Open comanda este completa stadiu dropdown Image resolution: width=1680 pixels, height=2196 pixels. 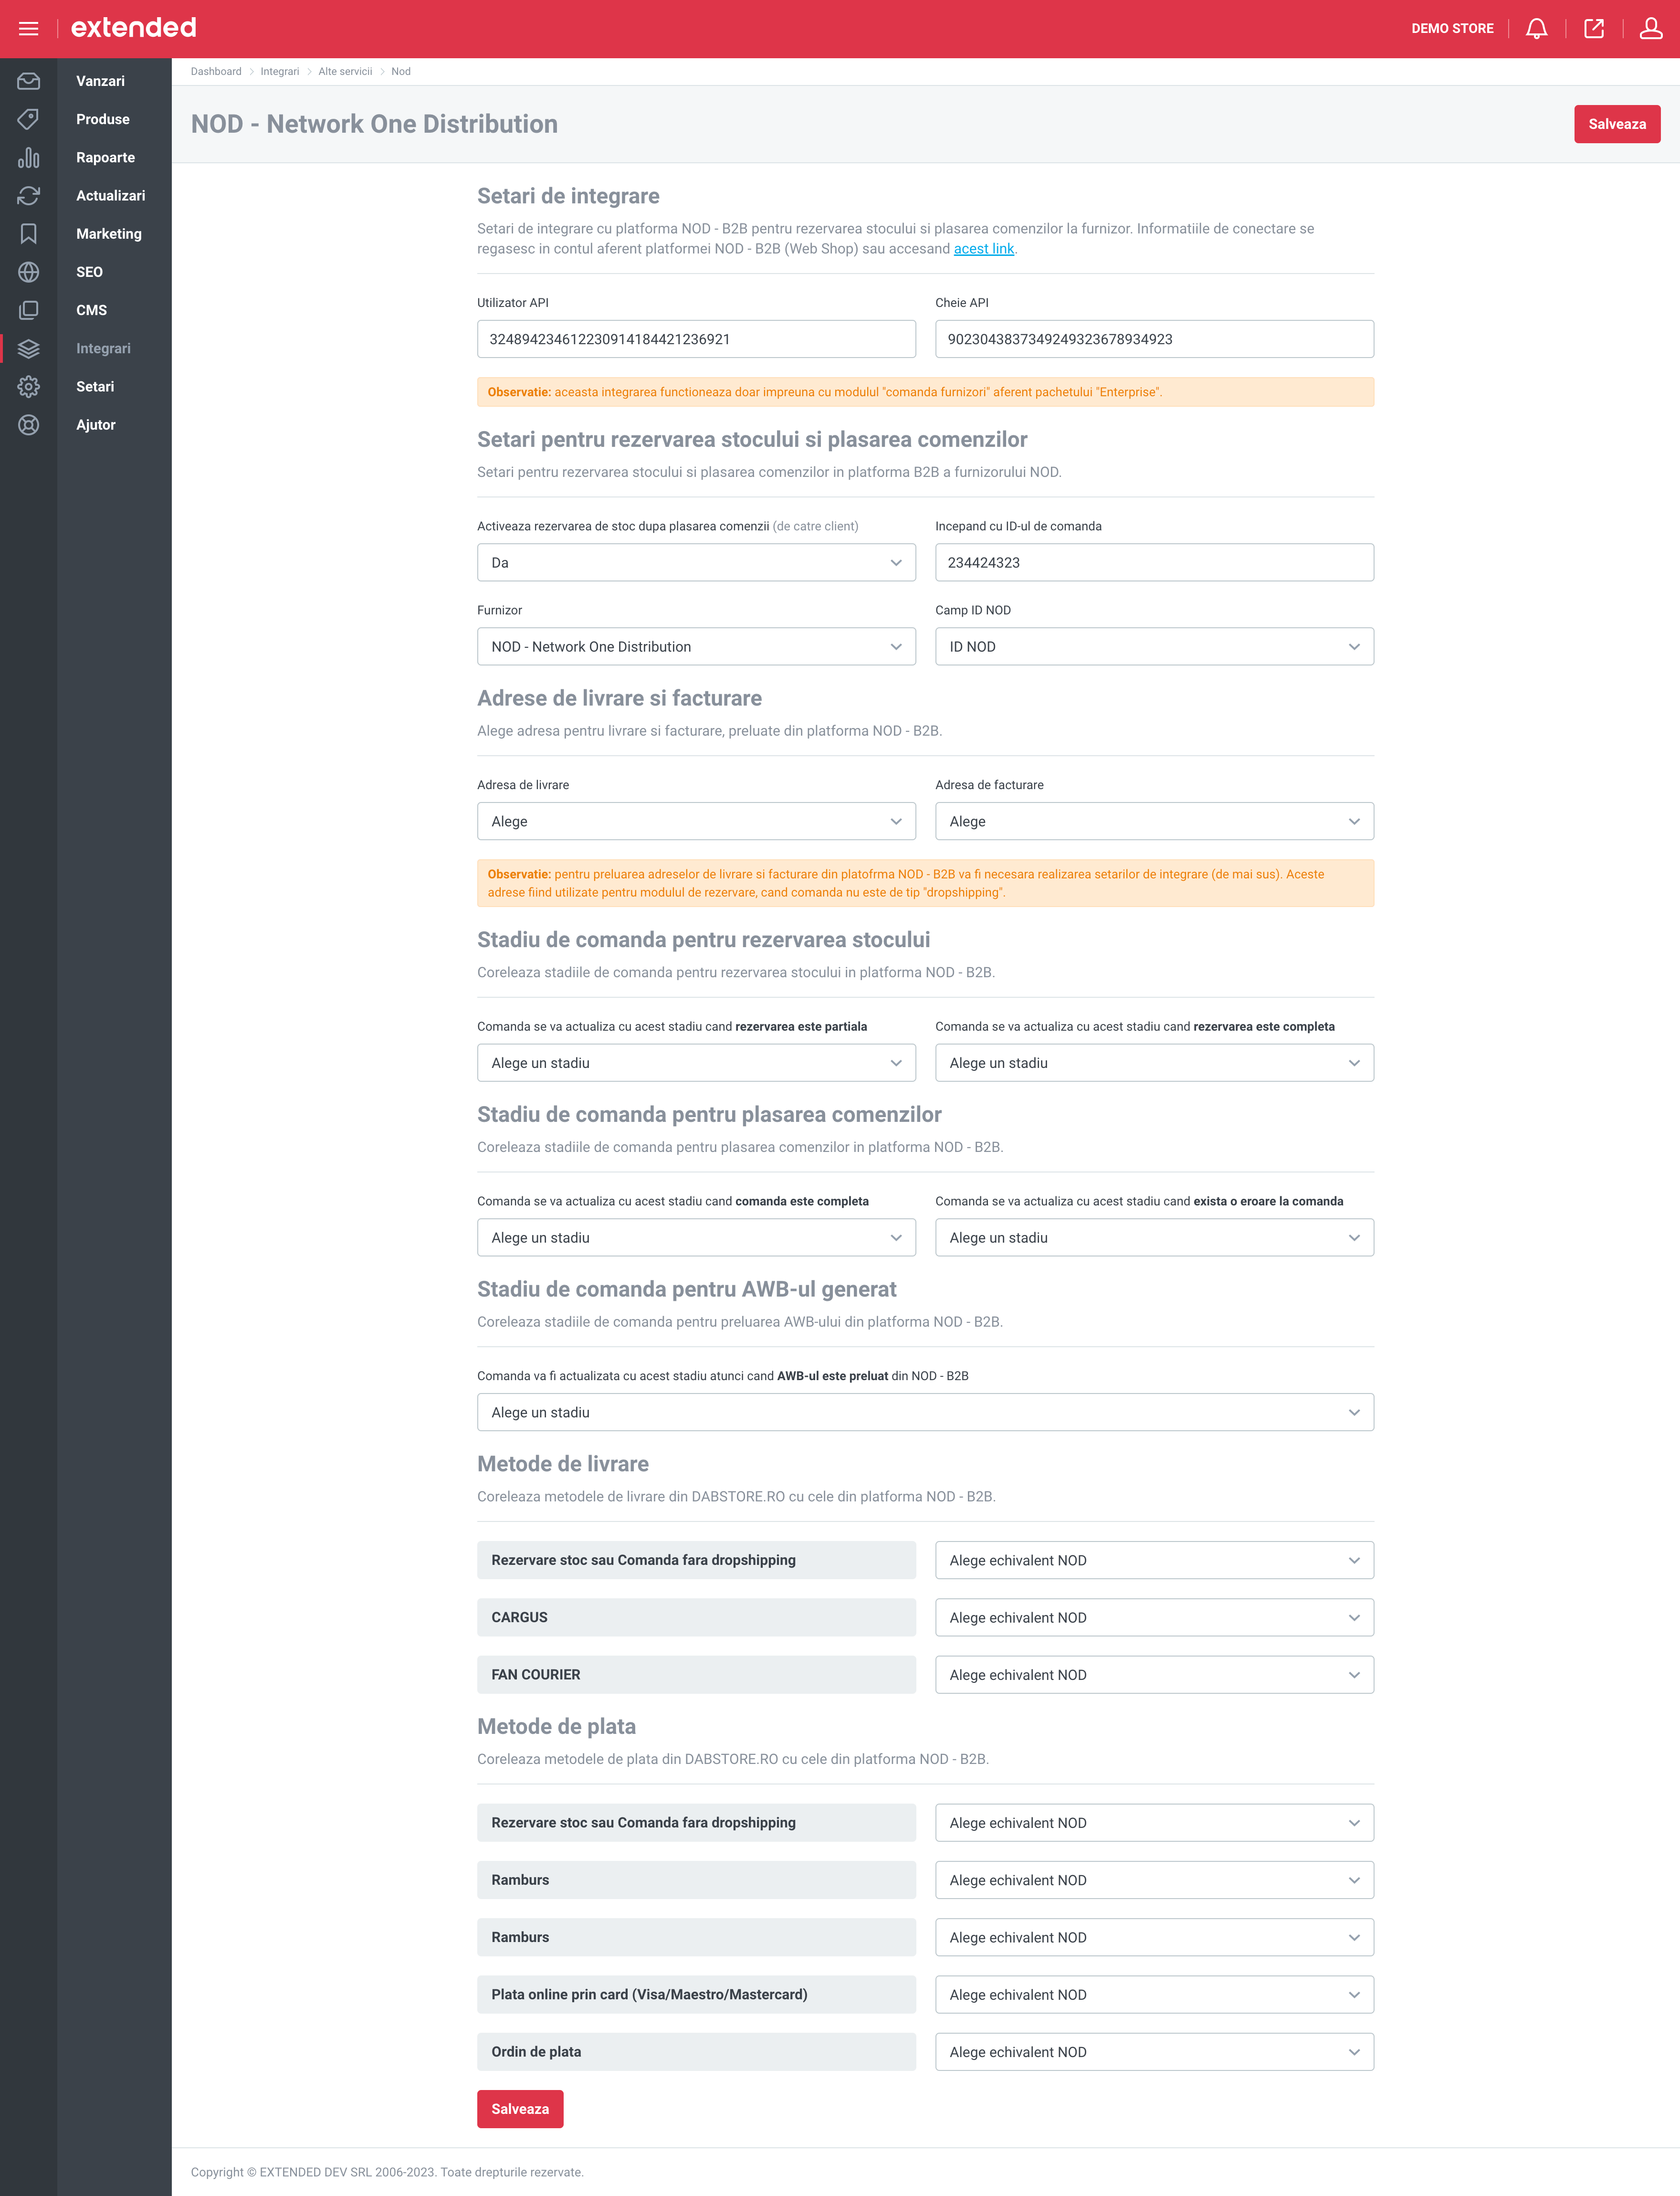pos(696,1238)
